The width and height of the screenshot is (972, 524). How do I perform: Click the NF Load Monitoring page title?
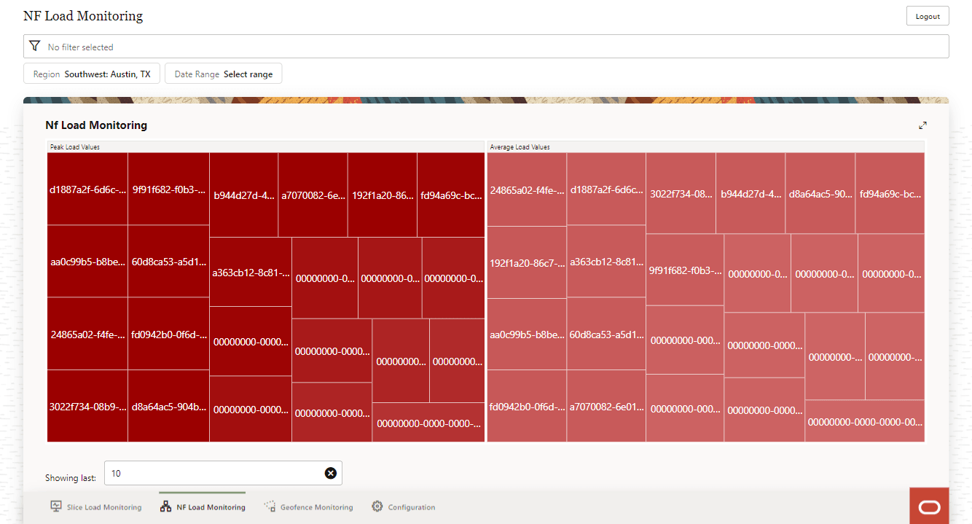[83, 16]
